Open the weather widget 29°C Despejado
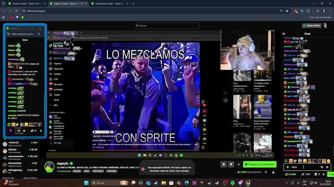This screenshot has width=334, height=187. click(x=11, y=183)
